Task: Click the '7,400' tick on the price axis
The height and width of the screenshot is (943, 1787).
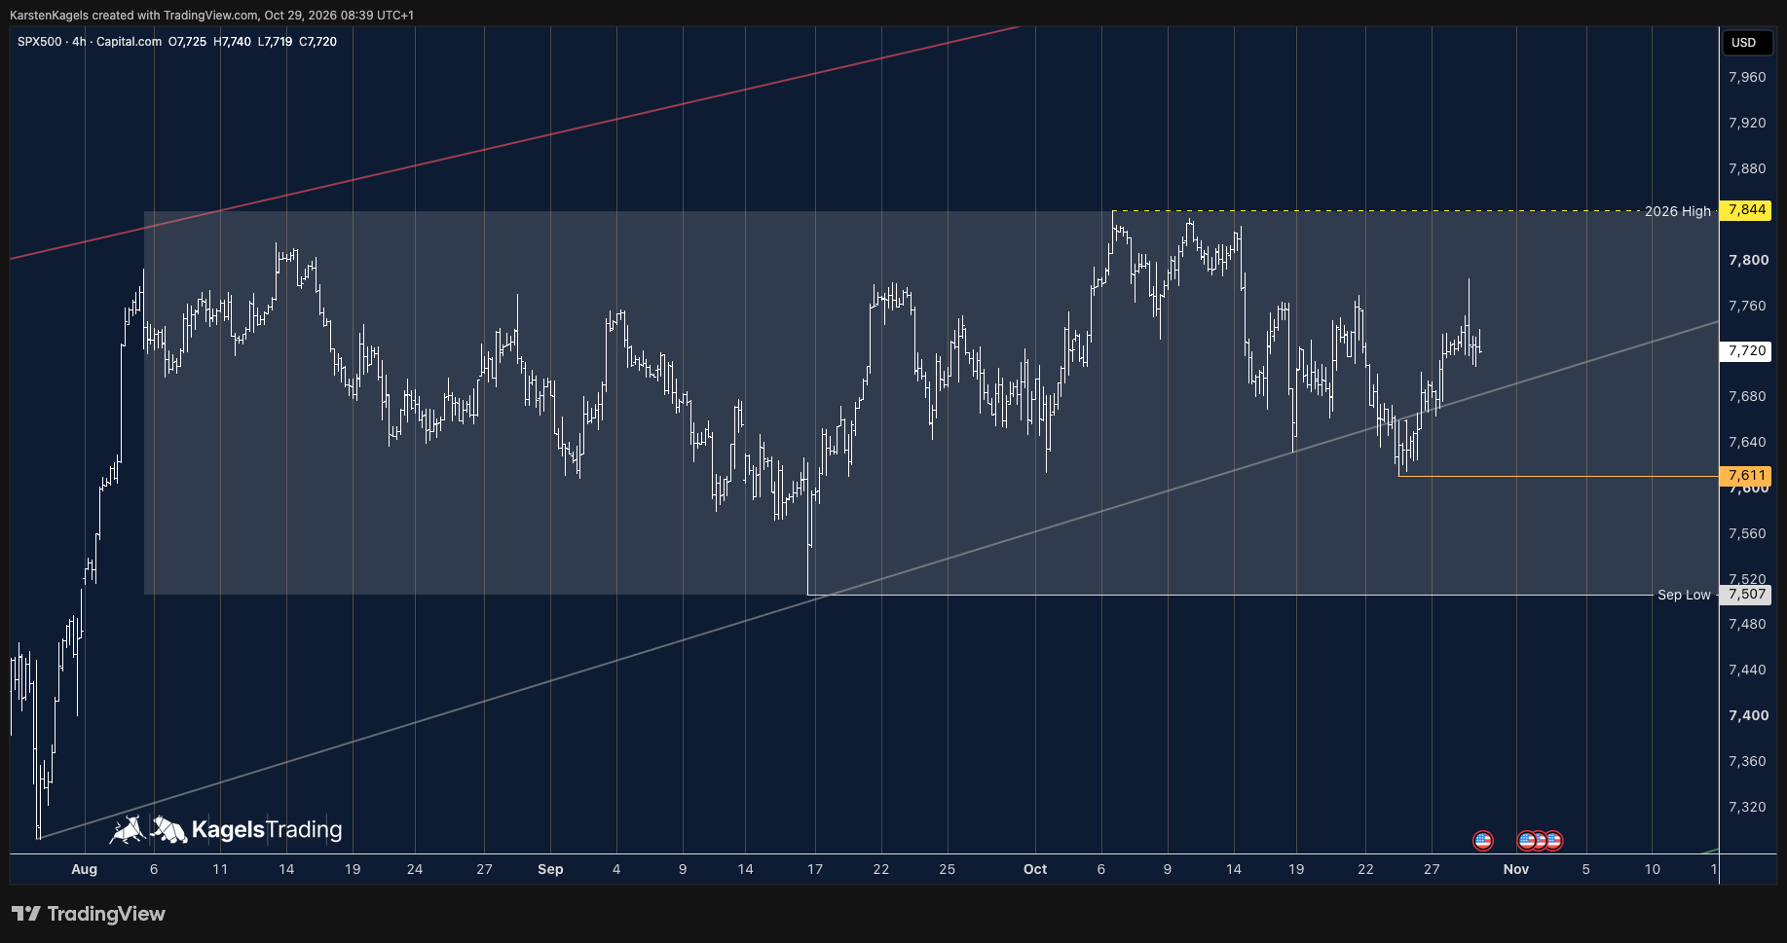Action: point(1747,715)
